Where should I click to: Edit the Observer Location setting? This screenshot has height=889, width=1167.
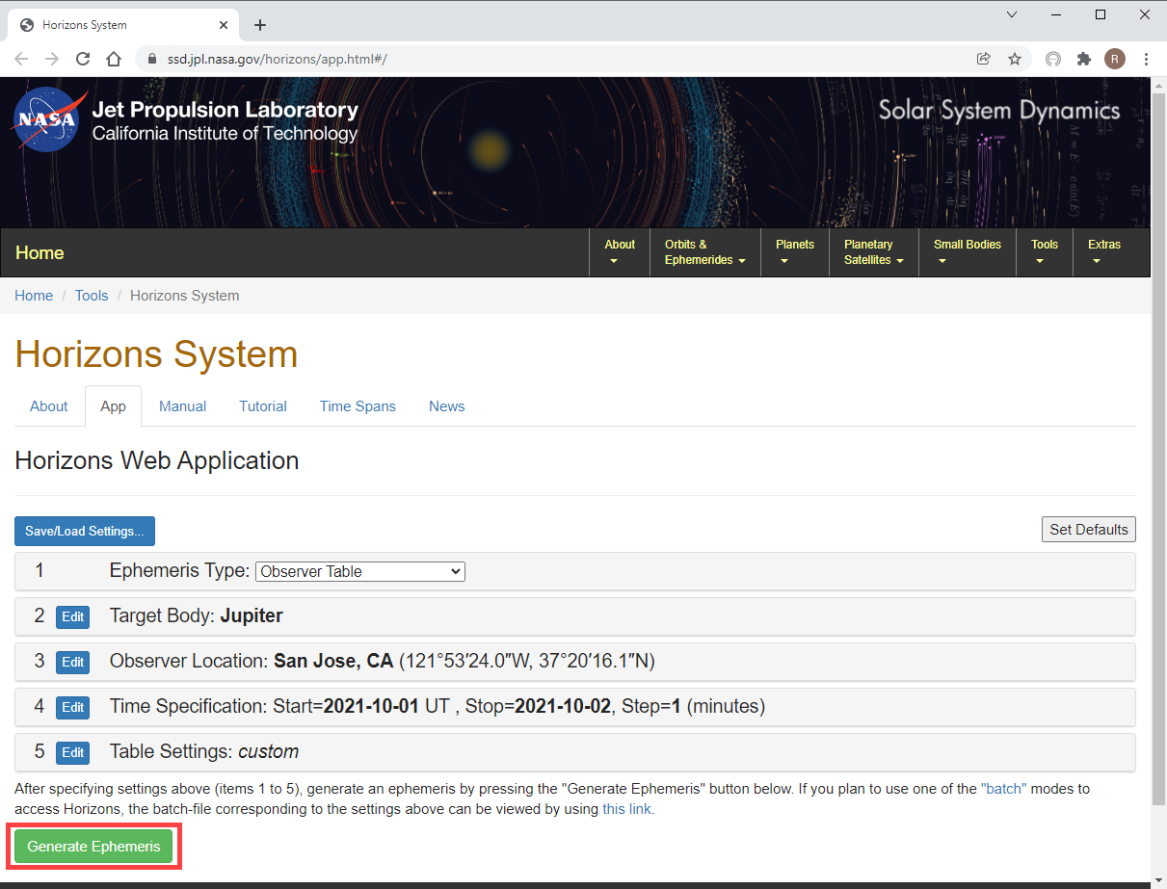pos(72,662)
